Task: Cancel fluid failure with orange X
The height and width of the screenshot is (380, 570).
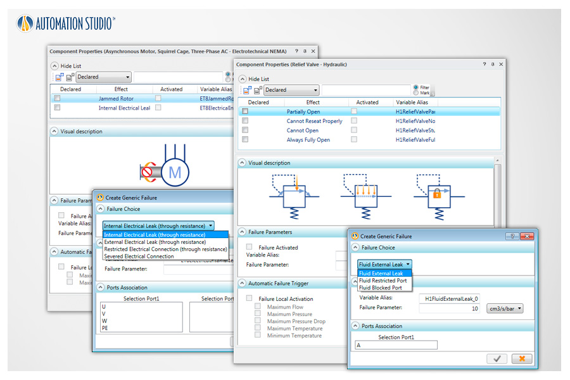Action: (x=521, y=358)
